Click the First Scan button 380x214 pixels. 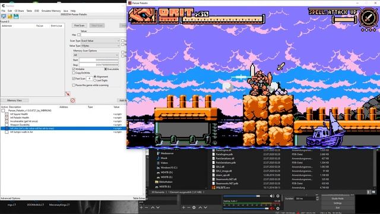coord(79,26)
